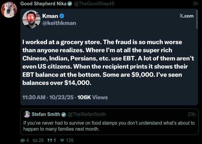Click Stefan Smith's verified badge
The height and width of the screenshot is (144, 202).
[64, 114]
